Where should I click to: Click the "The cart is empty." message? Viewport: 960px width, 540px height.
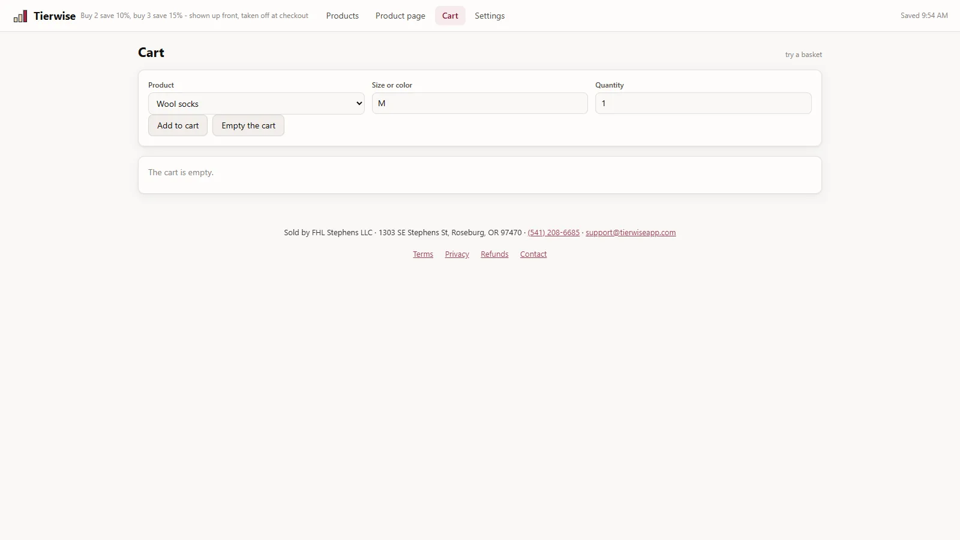pos(181,172)
